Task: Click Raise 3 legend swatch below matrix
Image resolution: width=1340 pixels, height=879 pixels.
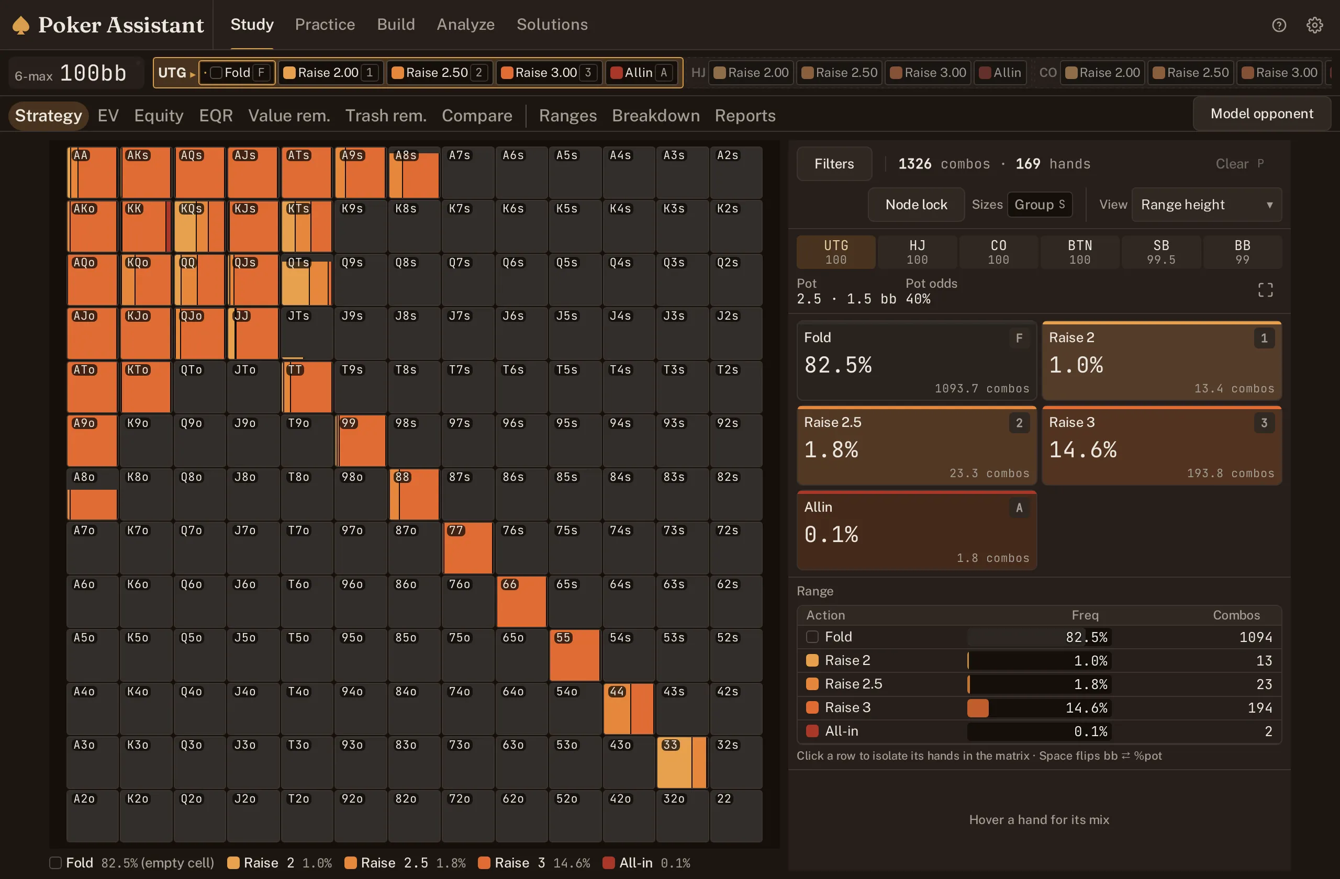Action: pos(484,863)
